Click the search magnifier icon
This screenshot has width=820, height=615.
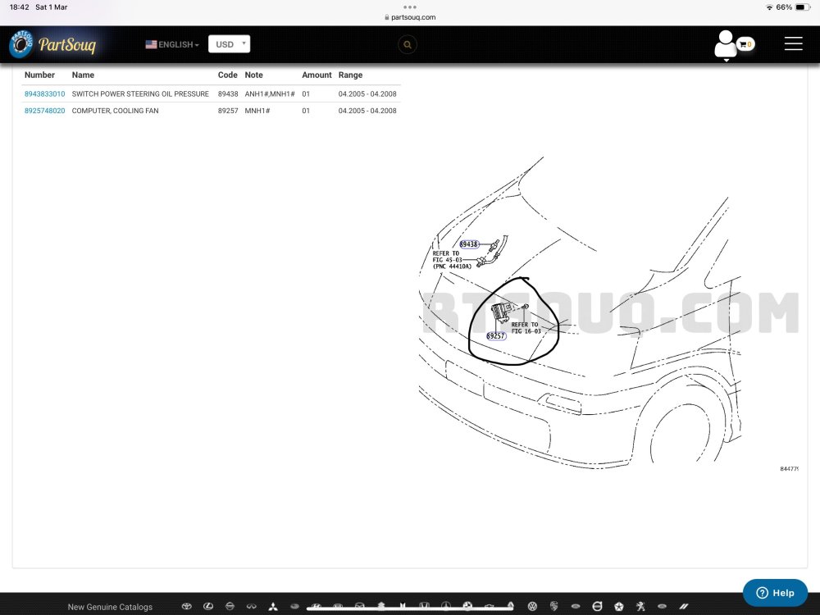[408, 44]
